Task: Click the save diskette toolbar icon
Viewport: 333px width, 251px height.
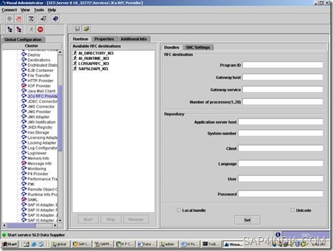Action: [x=77, y=29]
